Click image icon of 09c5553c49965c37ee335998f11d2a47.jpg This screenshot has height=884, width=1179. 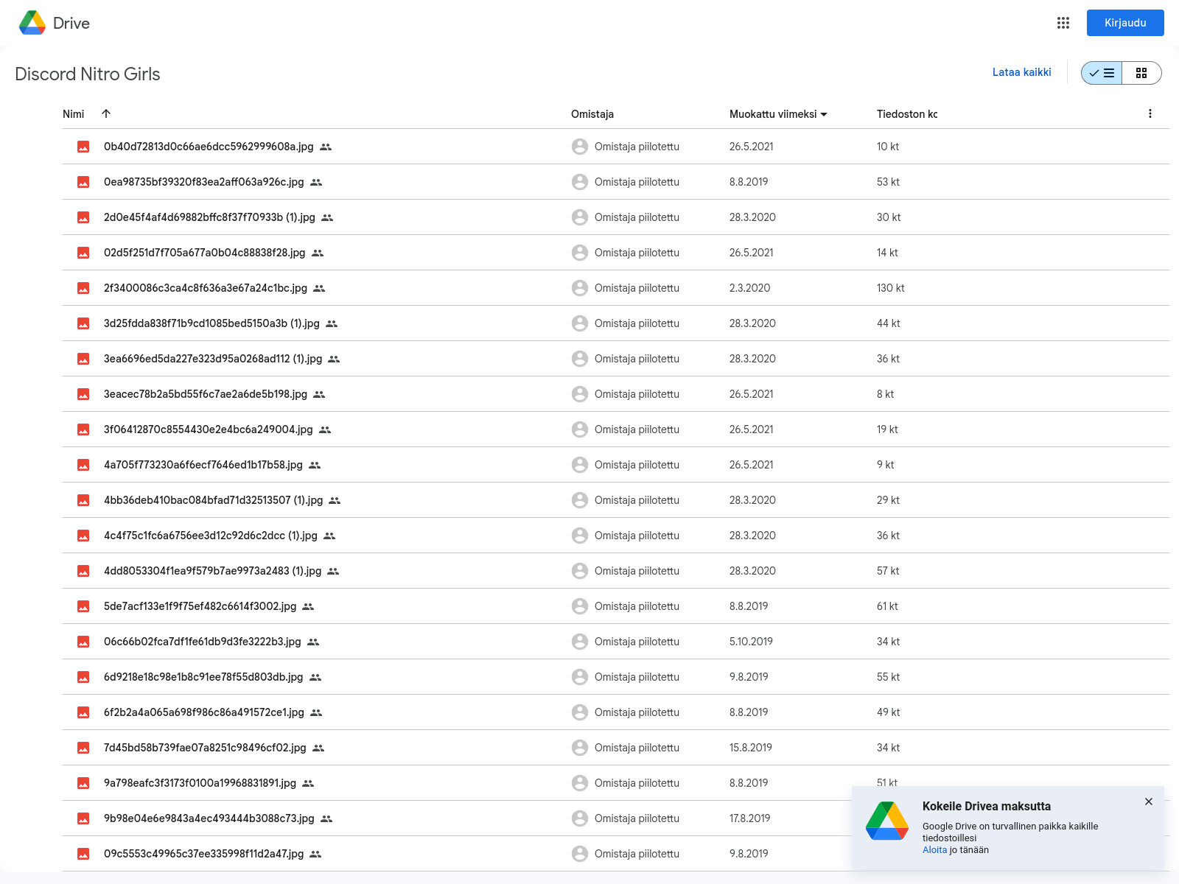[83, 854]
